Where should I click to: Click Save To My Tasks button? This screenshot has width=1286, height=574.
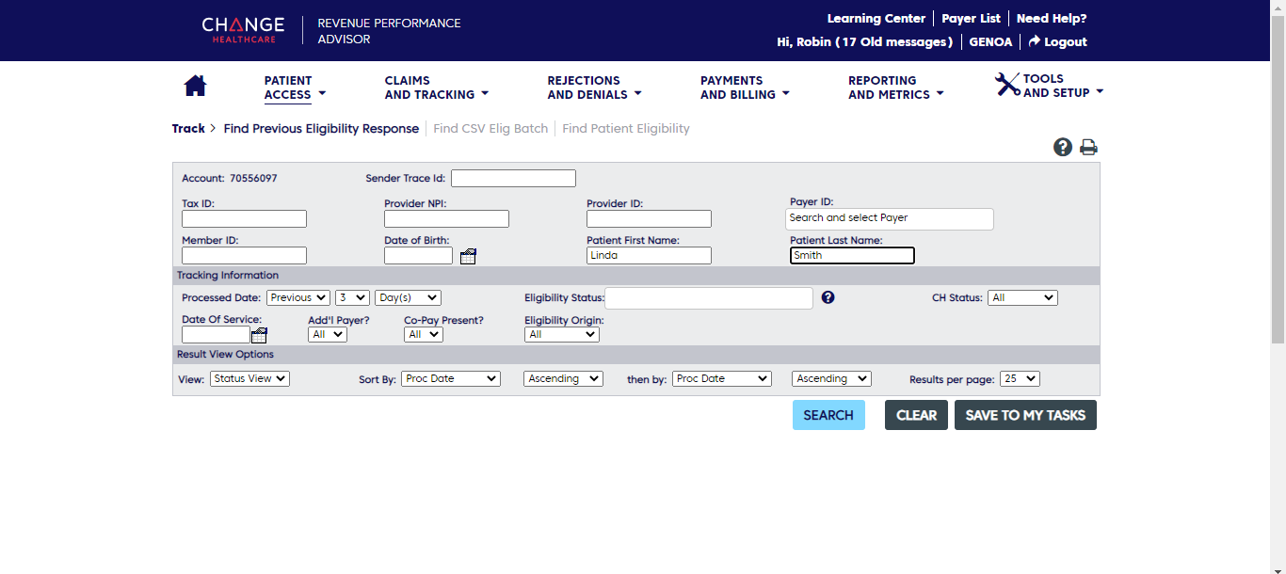click(1025, 415)
